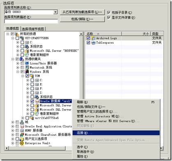Click the Oracle 数据库 "orcl" database icon
The width and height of the screenshot is (172, 161).
[x=37, y=101]
